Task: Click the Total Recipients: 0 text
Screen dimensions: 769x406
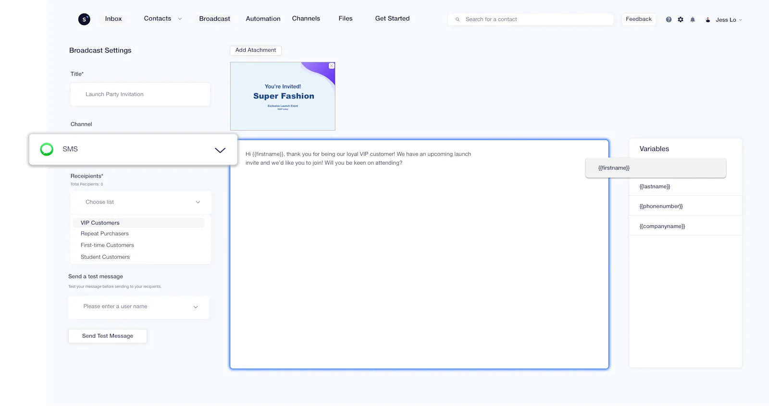Action: pyautogui.click(x=87, y=184)
